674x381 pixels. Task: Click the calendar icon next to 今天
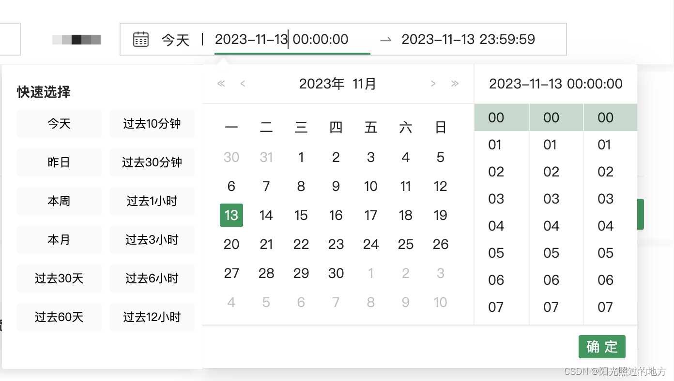[x=140, y=39]
